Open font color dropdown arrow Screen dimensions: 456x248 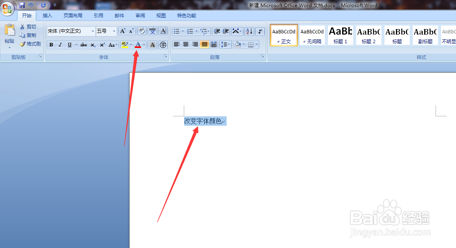tap(144, 44)
